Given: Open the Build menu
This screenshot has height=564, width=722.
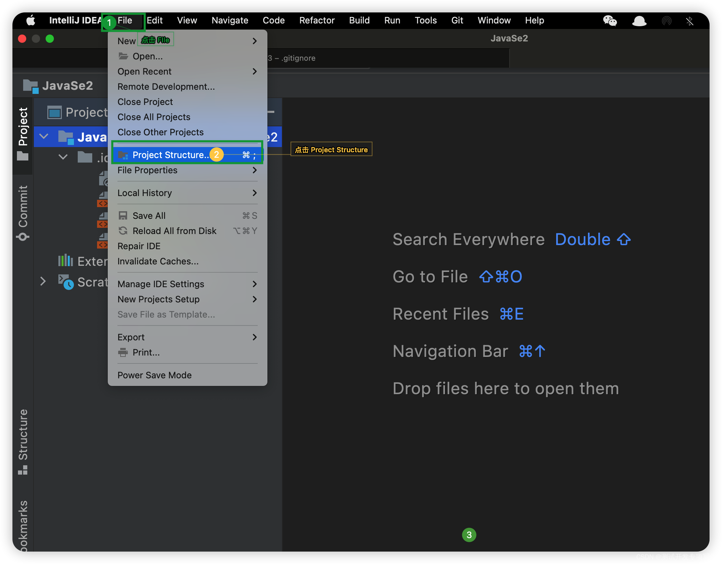Looking at the screenshot, I should [x=359, y=20].
